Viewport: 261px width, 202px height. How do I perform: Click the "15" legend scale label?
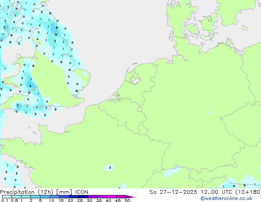coord(61,200)
